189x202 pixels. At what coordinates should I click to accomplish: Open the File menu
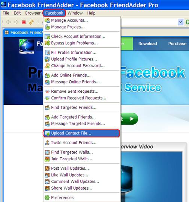6,13
